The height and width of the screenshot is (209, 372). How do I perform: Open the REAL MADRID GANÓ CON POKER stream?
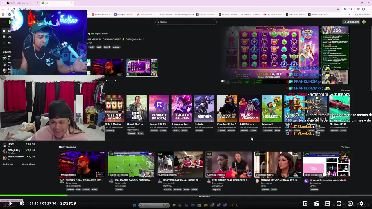point(229,164)
